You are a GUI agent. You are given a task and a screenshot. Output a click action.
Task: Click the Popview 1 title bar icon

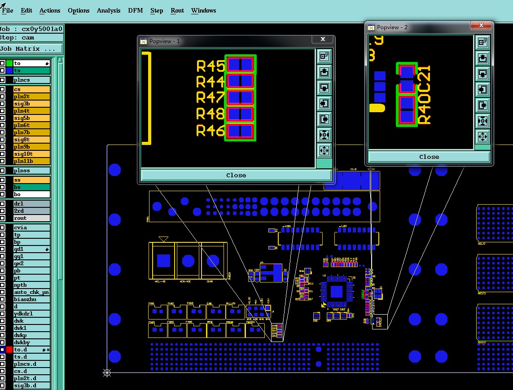click(143, 41)
